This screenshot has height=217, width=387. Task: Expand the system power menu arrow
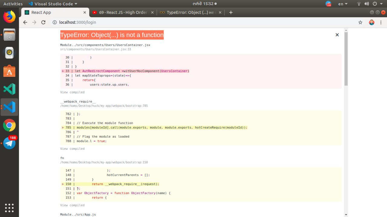[381, 4]
